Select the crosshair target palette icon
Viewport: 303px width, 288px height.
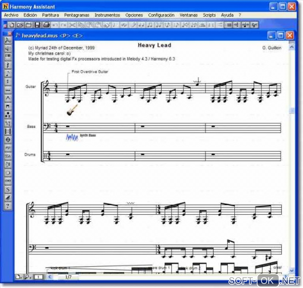click(8, 140)
